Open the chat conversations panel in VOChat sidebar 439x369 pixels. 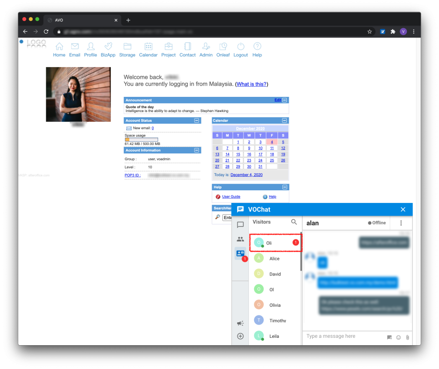[240, 225]
